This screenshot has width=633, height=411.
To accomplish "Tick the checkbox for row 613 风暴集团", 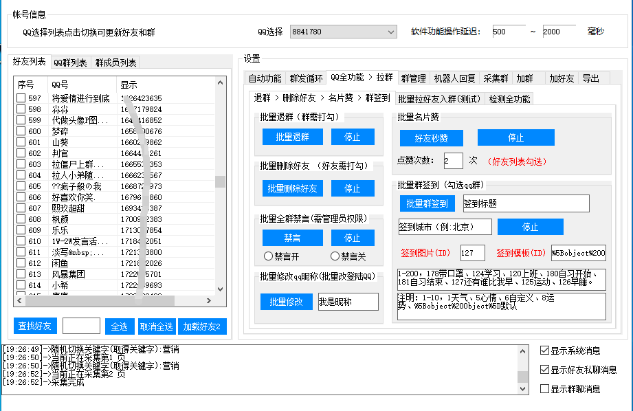I will (21, 274).
